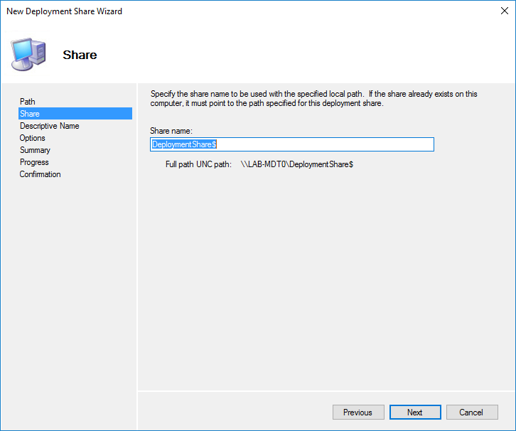Cancel the deployment share wizard

click(471, 413)
